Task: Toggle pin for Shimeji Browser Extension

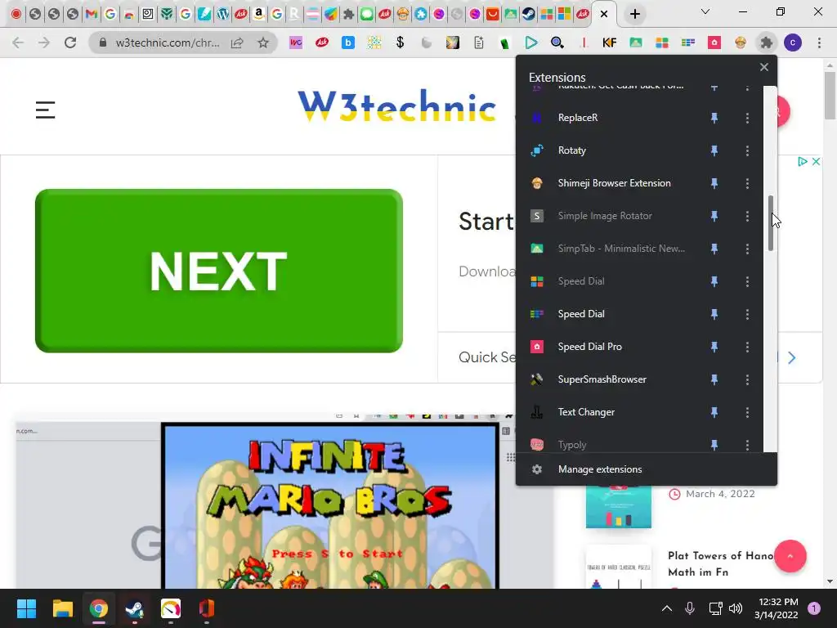Action: (714, 183)
